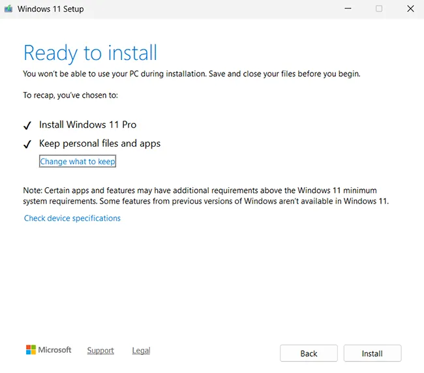Open the Support link

[x=100, y=350]
